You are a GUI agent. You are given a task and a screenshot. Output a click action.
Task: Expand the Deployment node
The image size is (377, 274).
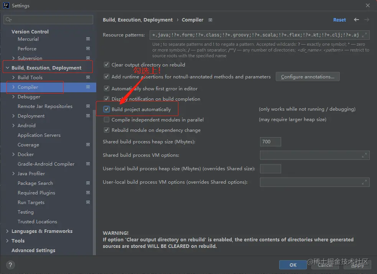pos(13,116)
